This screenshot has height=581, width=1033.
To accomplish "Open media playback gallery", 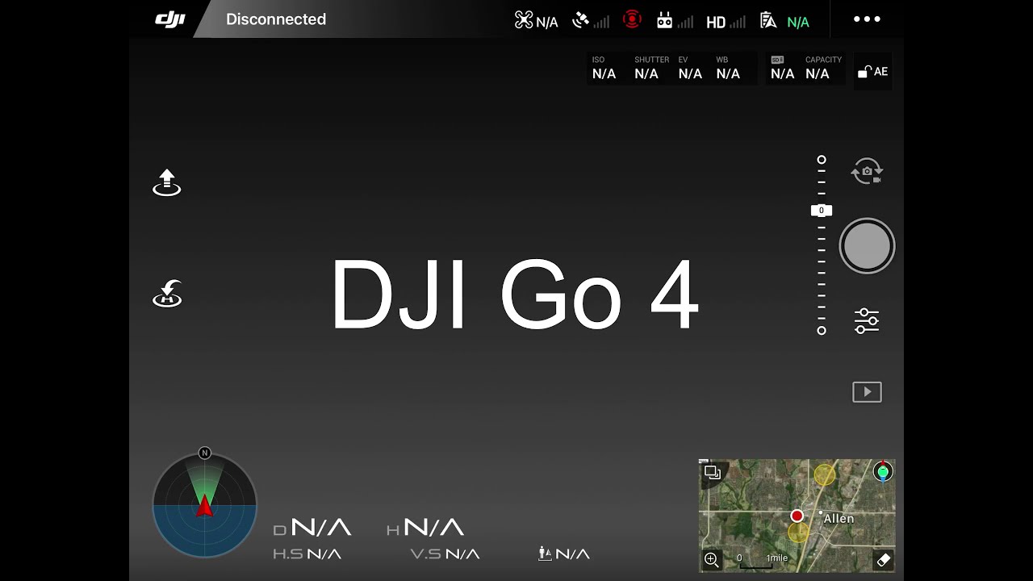I will coord(867,392).
